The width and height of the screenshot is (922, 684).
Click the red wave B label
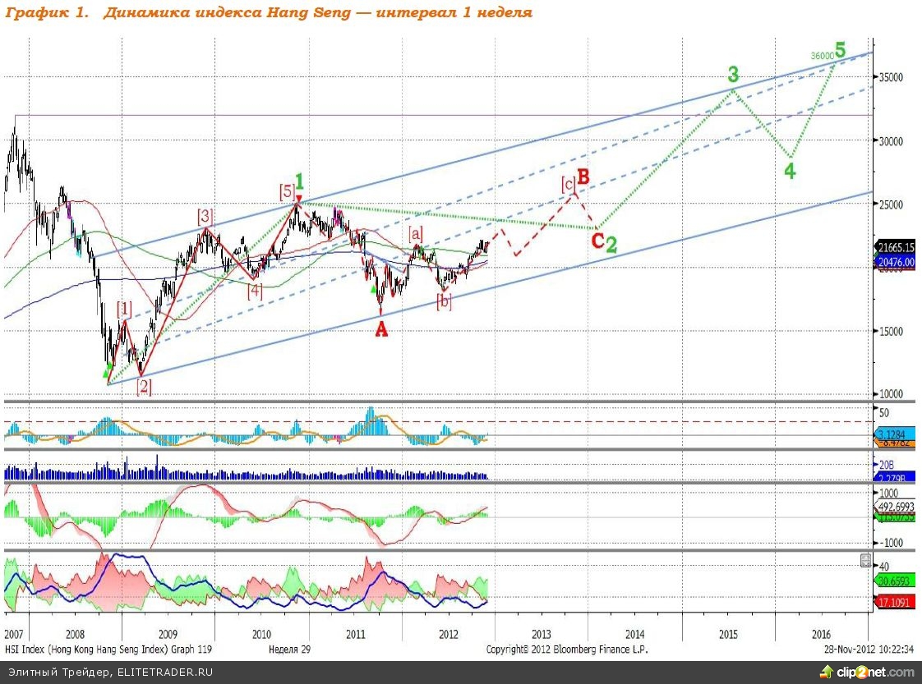pyautogui.click(x=583, y=176)
